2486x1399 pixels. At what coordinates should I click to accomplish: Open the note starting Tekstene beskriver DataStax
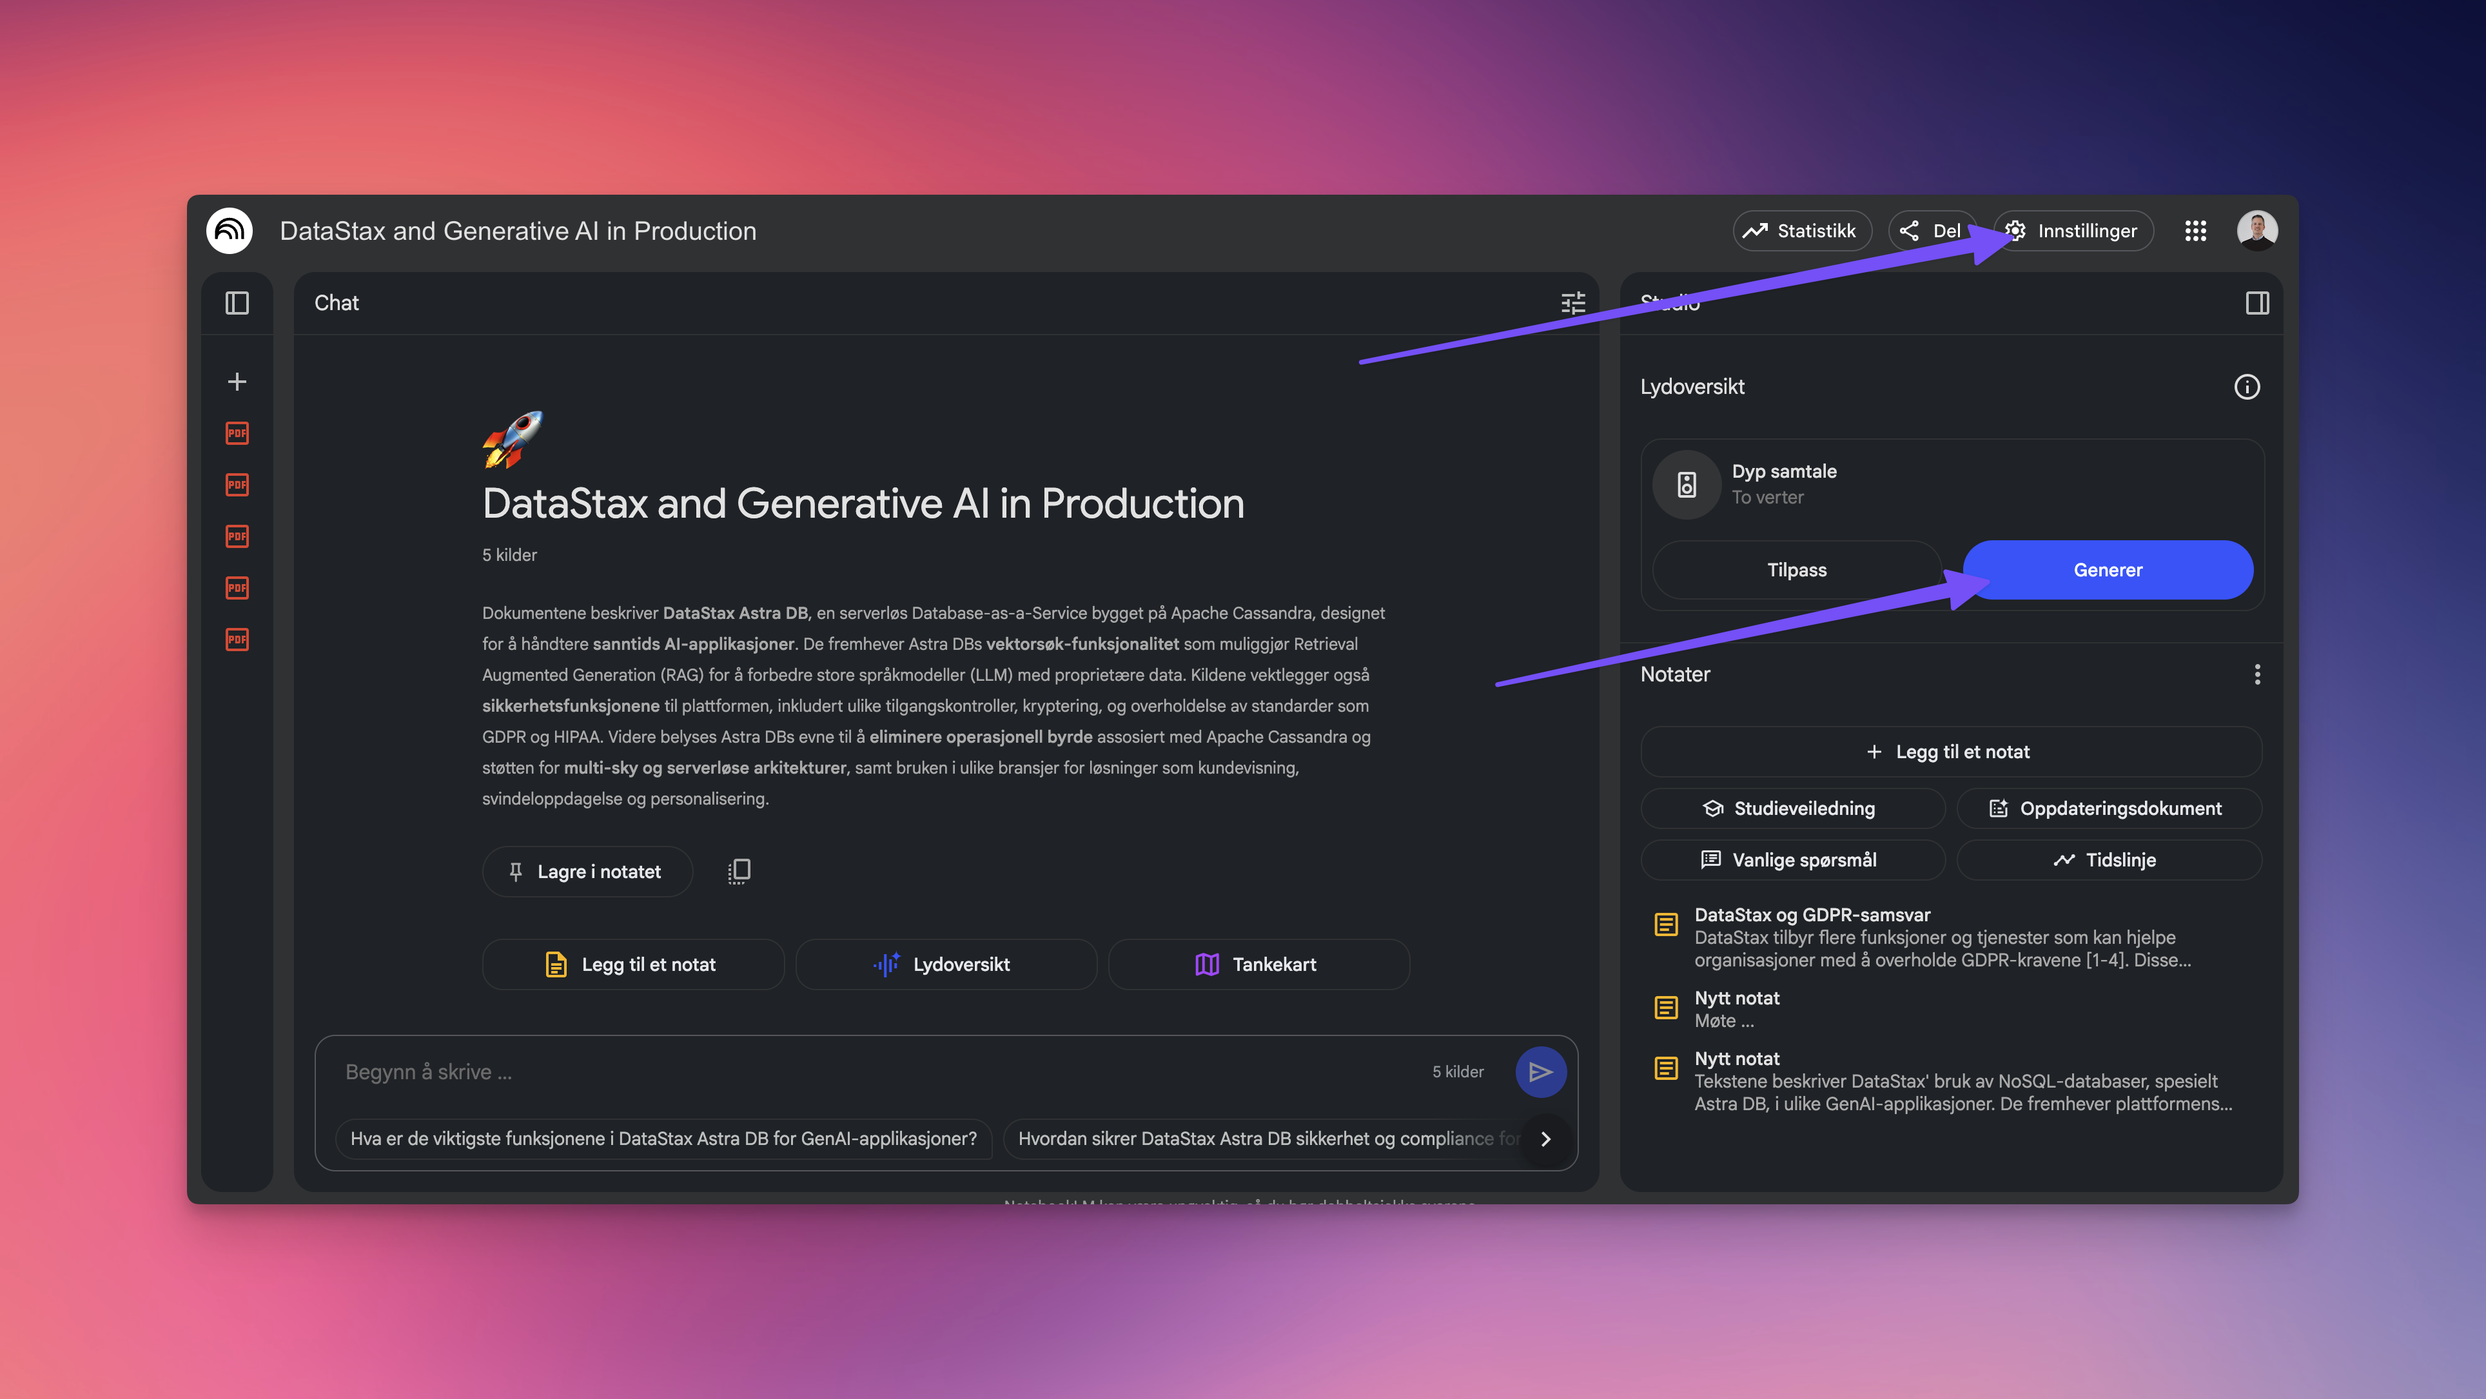tap(1950, 1081)
